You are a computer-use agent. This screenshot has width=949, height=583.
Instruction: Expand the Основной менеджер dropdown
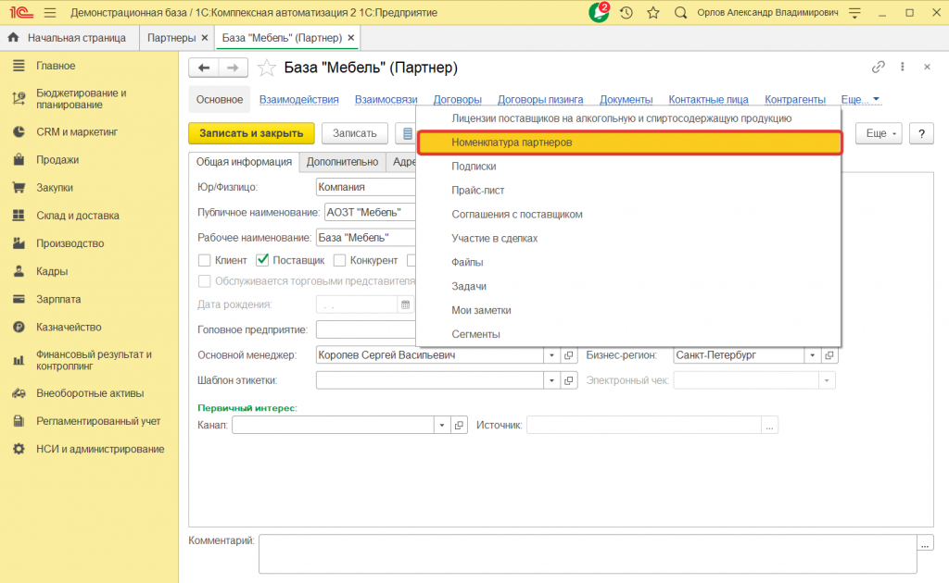click(x=551, y=355)
